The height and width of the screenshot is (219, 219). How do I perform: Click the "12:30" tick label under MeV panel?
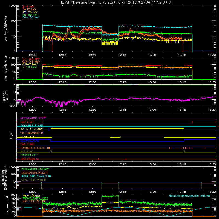(x=92, y=82)
